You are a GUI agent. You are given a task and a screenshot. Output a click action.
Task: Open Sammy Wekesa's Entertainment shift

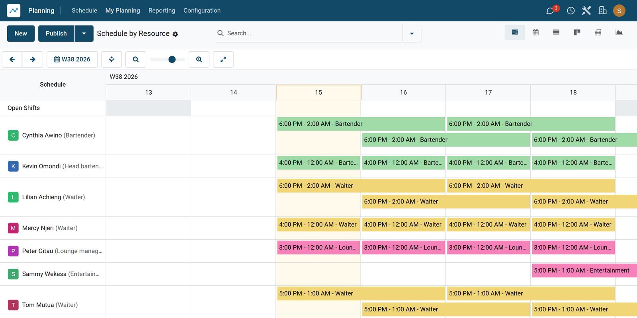pyautogui.click(x=584, y=270)
